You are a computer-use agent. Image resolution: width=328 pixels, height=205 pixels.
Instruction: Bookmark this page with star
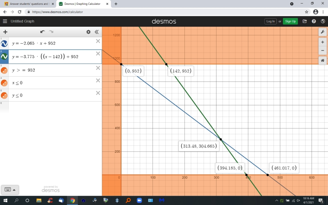pos(307,12)
